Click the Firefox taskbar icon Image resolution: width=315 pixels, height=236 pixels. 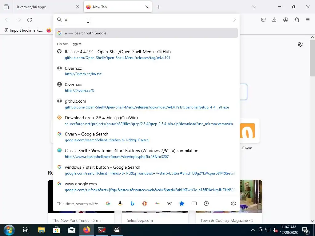coord(87,230)
